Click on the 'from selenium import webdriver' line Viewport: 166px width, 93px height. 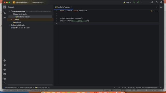pyautogui.click(x=74, y=11)
